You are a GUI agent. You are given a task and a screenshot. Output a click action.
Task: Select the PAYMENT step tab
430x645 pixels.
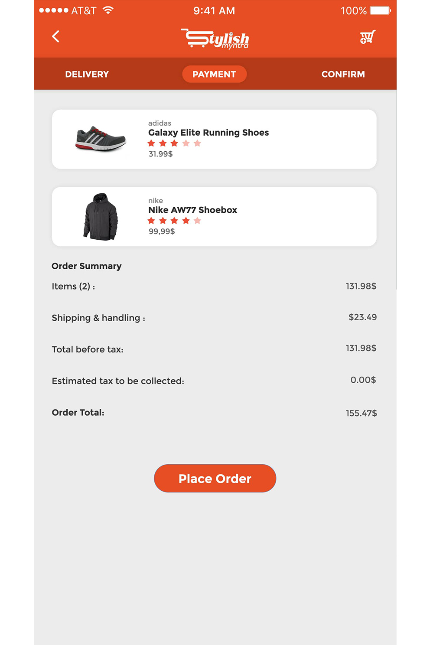[x=215, y=74]
